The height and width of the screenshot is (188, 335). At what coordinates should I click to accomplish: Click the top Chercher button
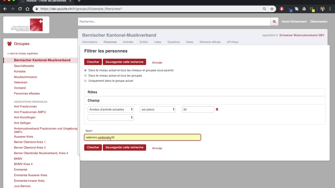point(93,62)
